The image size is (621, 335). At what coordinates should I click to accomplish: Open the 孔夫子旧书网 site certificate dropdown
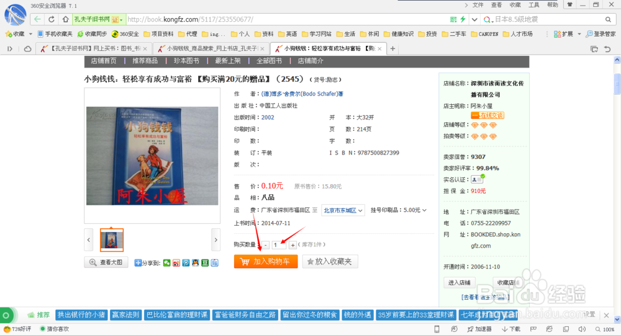pos(99,19)
